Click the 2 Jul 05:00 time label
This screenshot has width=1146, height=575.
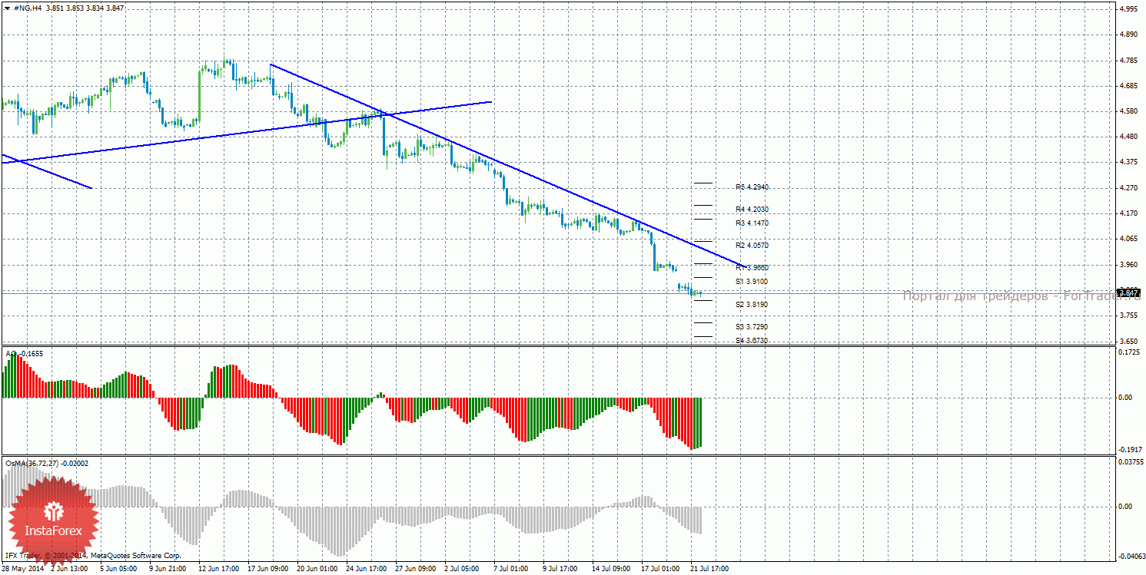(x=462, y=569)
